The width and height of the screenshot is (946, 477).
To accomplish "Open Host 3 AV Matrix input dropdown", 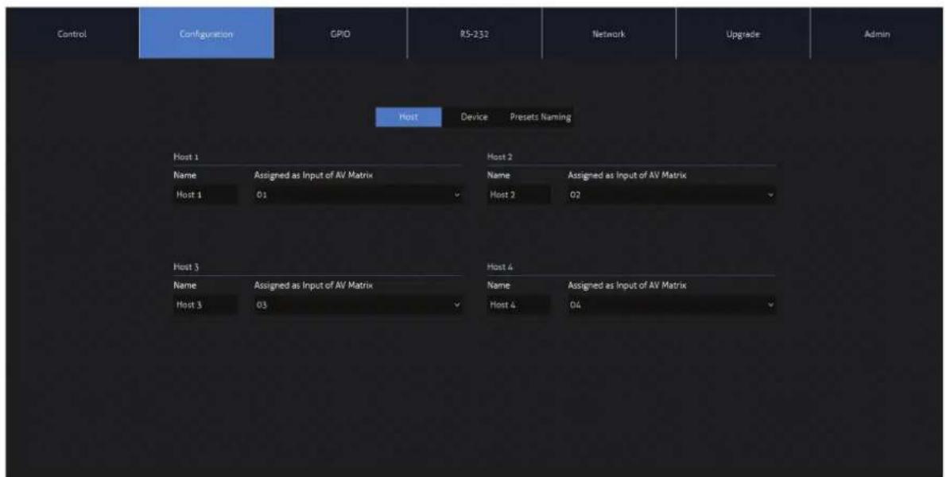I will [358, 304].
